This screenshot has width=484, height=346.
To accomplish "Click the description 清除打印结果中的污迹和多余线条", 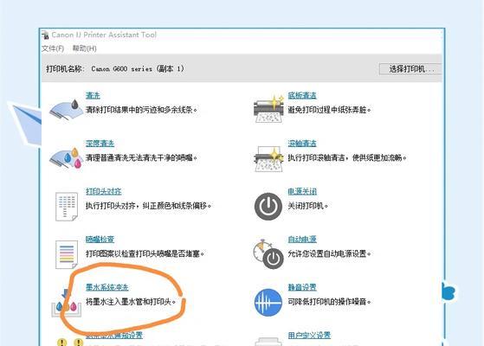I will [141, 110].
